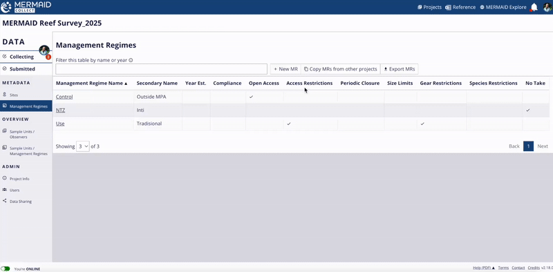Sort by Species Restrictions column

click(494, 84)
